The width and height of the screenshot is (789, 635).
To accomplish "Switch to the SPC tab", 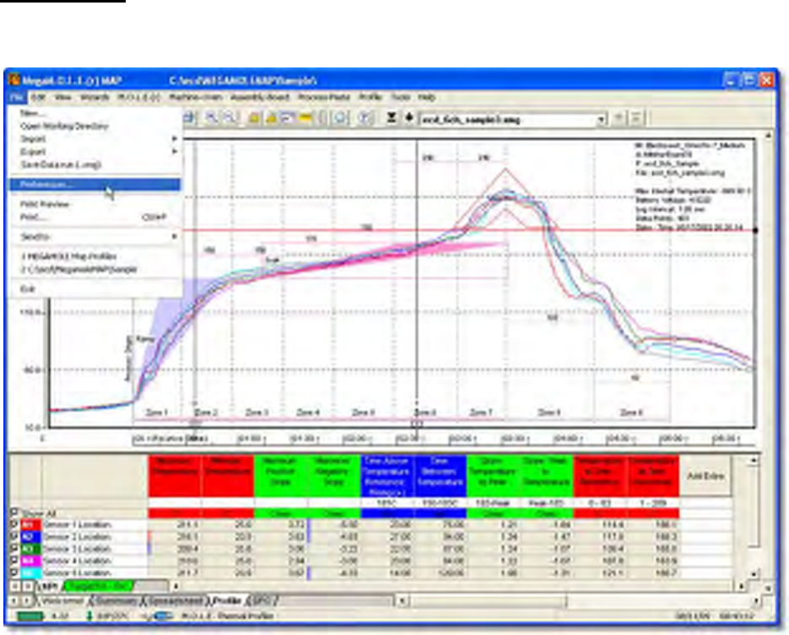I will click(x=262, y=600).
